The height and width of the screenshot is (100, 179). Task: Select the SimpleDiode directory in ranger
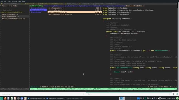[x=36, y=12]
